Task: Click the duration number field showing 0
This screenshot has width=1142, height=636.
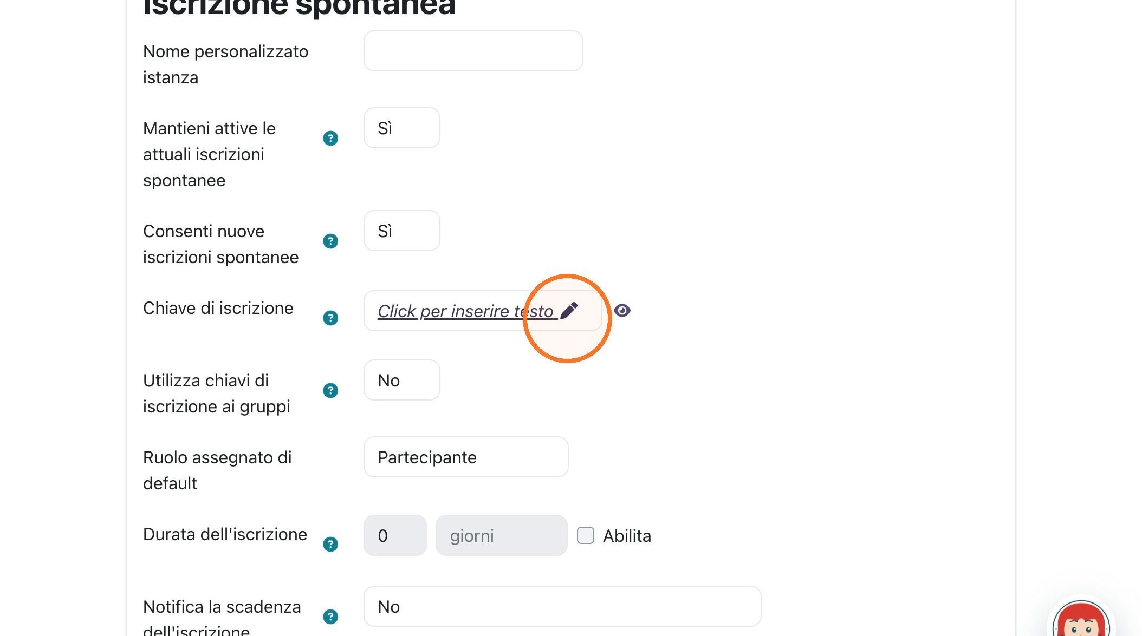Action: pos(395,535)
